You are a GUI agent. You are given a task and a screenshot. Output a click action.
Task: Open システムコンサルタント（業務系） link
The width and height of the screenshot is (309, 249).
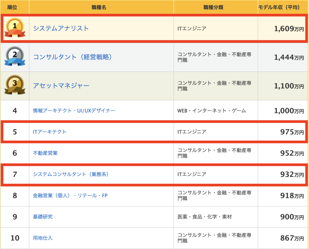point(71,174)
